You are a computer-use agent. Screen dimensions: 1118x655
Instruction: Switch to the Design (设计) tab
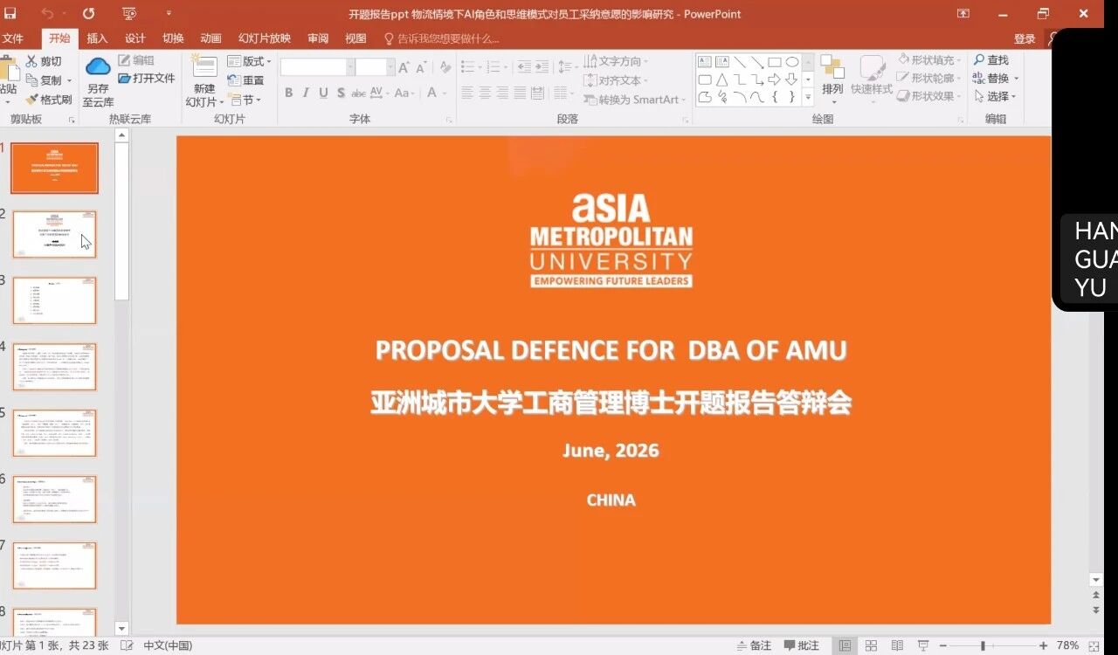point(135,38)
